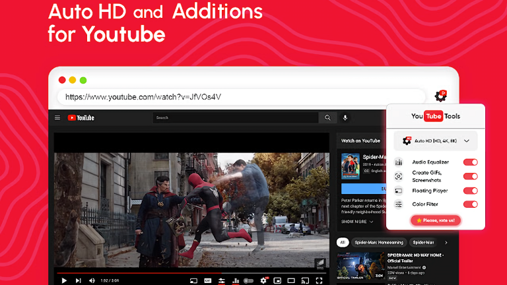This screenshot has height=285, width=507.
Task: Click the video frame
Action: pyautogui.click(x=191, y=210)
